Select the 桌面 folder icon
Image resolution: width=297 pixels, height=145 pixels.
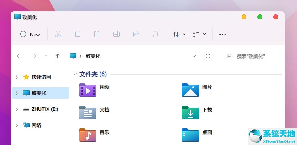pyautogui.click(x=191, y=135)
